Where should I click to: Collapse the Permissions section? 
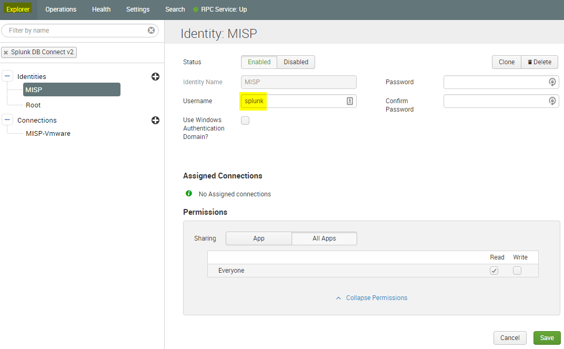(372, 298)
